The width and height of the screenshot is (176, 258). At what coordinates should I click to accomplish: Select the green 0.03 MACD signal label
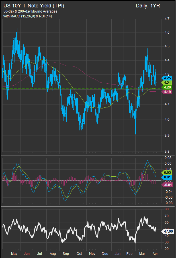(x=167, y=173)
